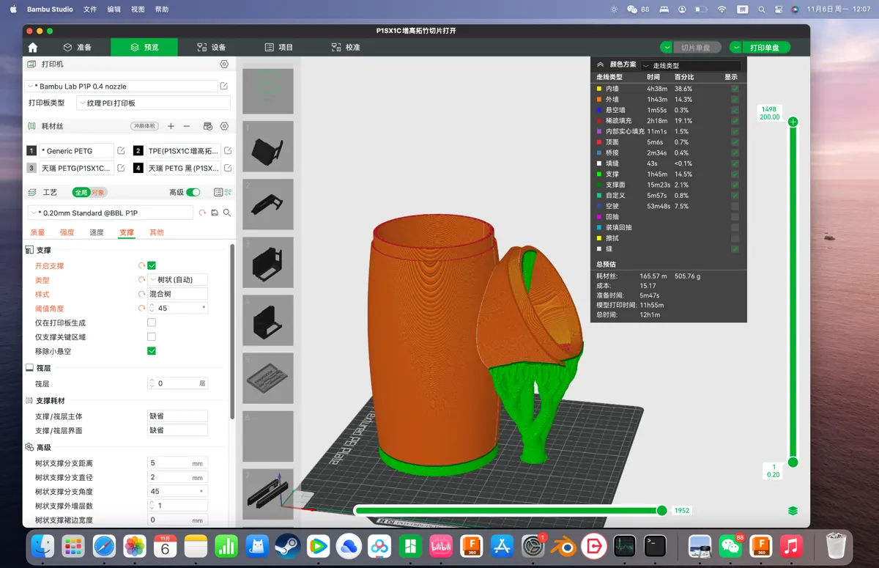The height and width of the screenshot is (568, 879).
Task: Uncheck 开启支撑 enable support checkbox
Action: point(152,265)
